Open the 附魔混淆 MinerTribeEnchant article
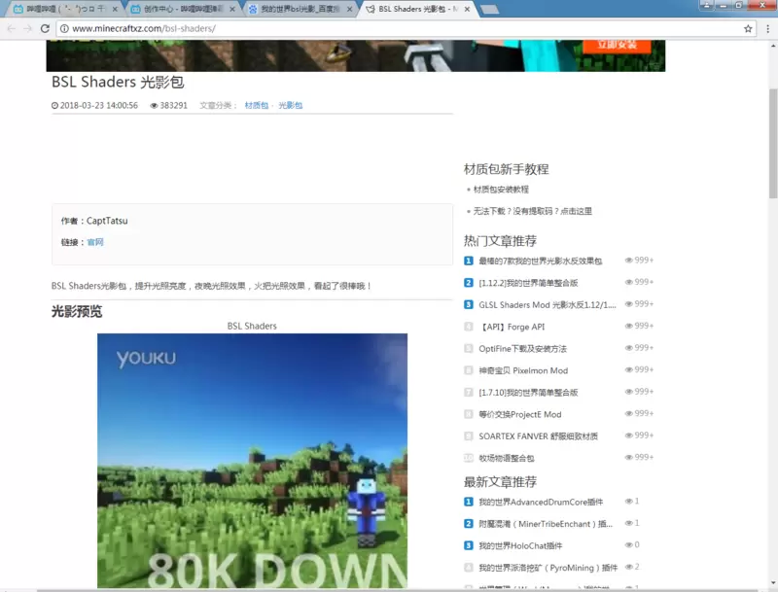Screen dimensions: 778x592 point(546,524)
